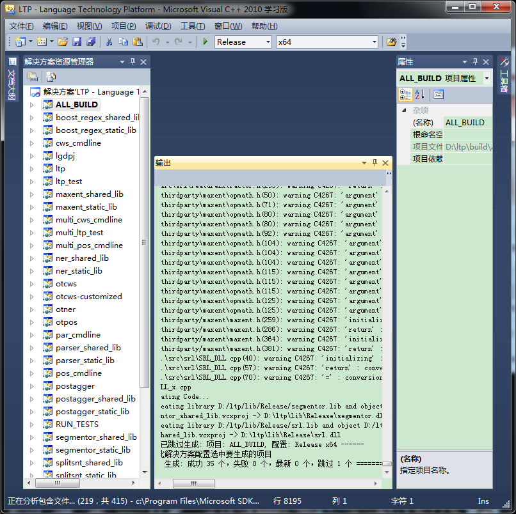Toggle auto-hide on the Output window
This screenshot has width=516, height=514.
375,162
